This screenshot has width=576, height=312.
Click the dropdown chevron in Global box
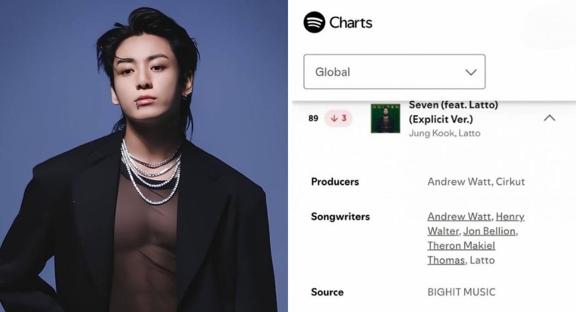click(x=471, y=72)
